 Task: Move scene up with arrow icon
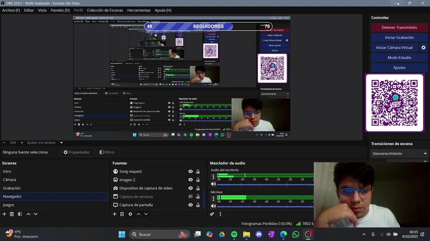(x=28, y=214)
